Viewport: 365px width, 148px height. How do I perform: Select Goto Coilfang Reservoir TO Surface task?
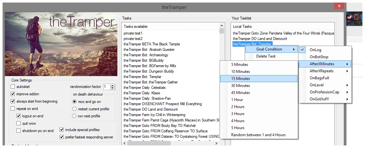(x=166, y=131)
